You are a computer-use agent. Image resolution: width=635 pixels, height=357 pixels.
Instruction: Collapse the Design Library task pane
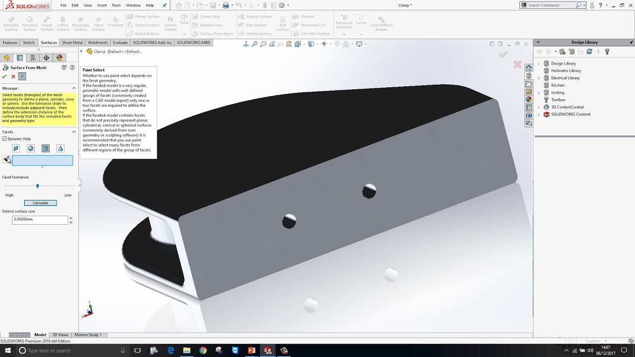point(538,42)
